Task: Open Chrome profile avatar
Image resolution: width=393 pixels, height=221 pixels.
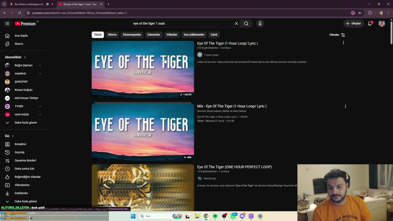Action: coord(381,13)
